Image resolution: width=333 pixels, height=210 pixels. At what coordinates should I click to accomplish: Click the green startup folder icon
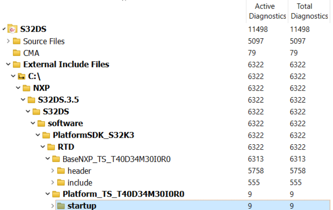[x=61, y=206]
